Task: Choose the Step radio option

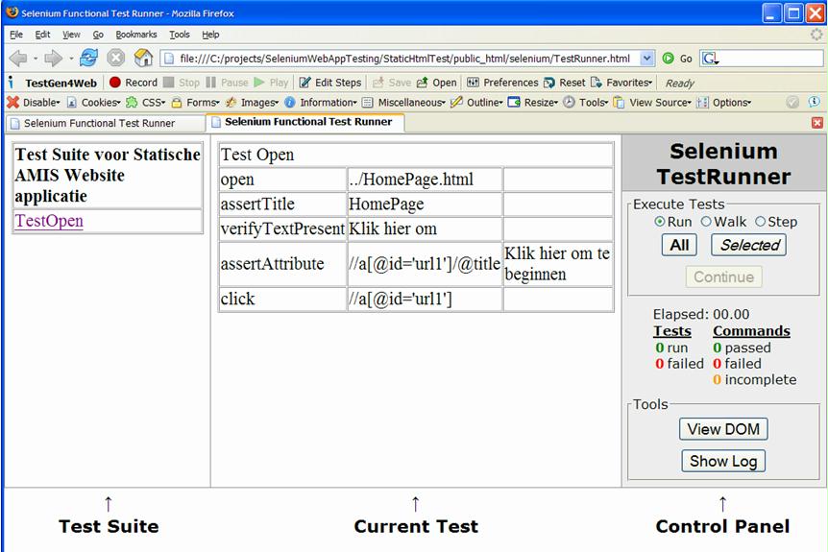Action: (761, 222)
